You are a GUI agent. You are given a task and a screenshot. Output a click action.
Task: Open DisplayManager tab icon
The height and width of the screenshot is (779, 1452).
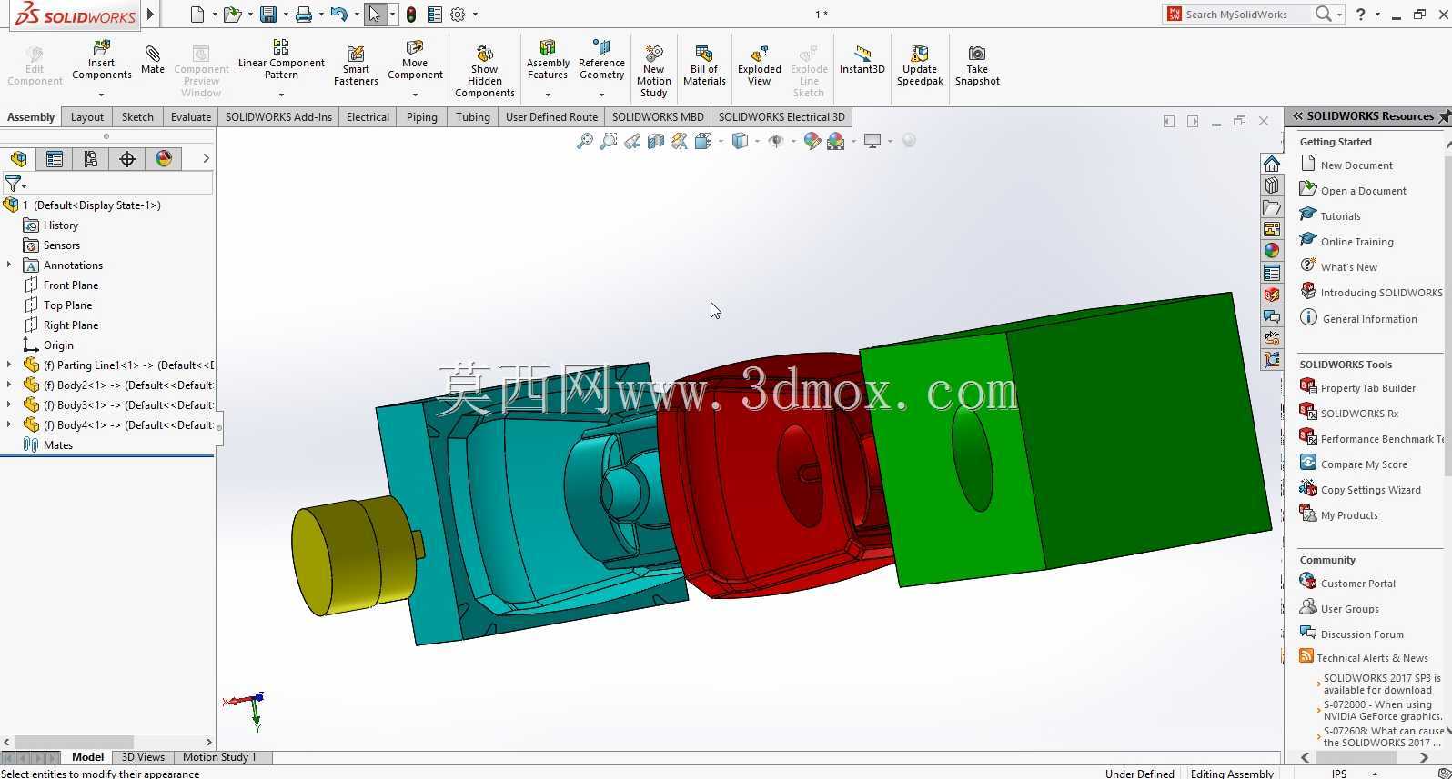(164, 159)
